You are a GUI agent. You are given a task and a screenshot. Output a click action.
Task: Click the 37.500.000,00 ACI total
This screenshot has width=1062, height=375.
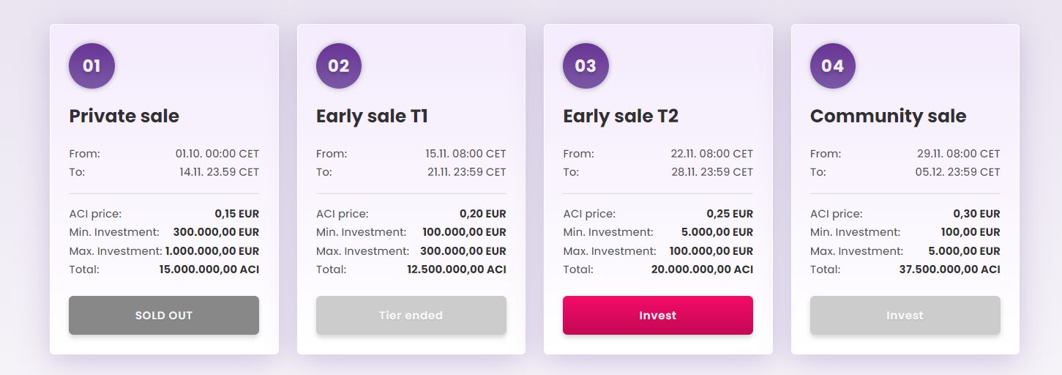pyautogui.click(x=949, y=269)
